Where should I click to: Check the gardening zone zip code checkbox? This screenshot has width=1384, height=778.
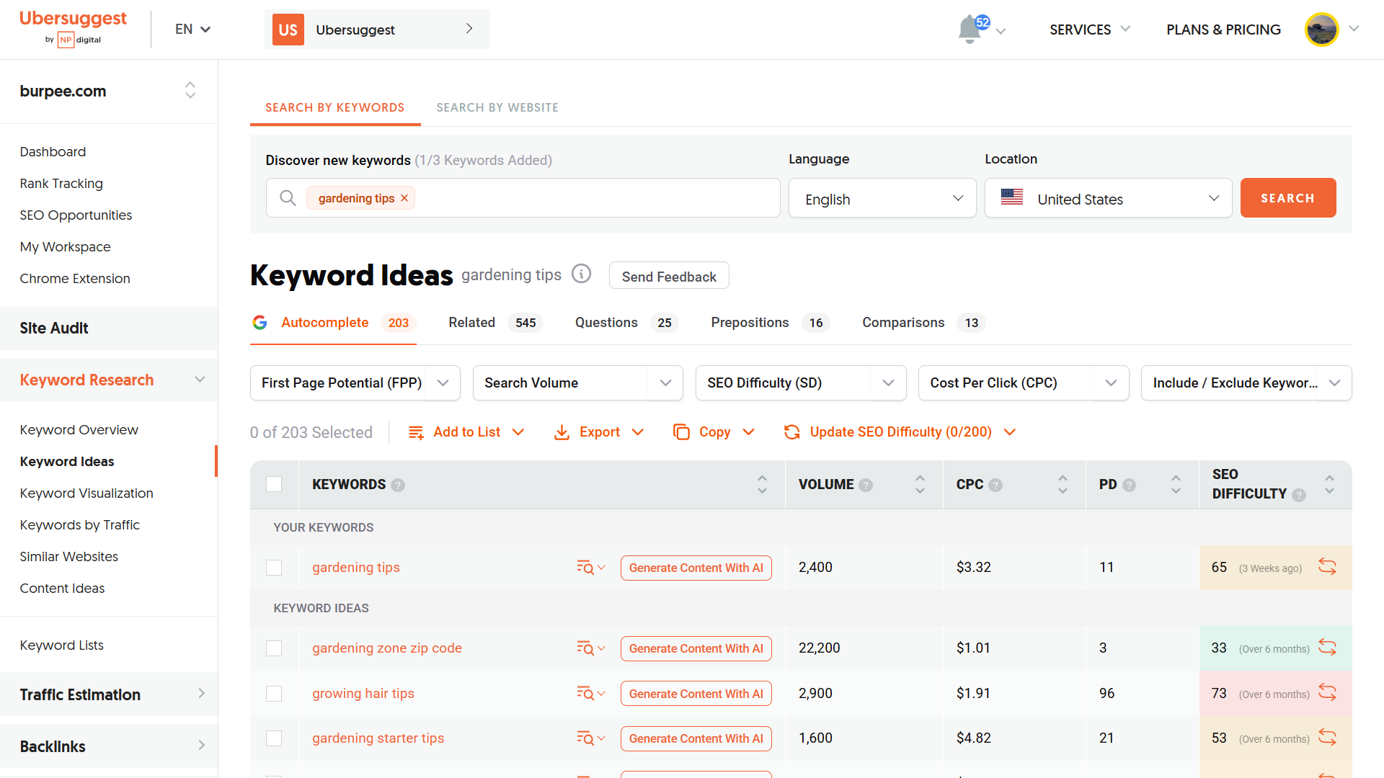coord(274,648)
